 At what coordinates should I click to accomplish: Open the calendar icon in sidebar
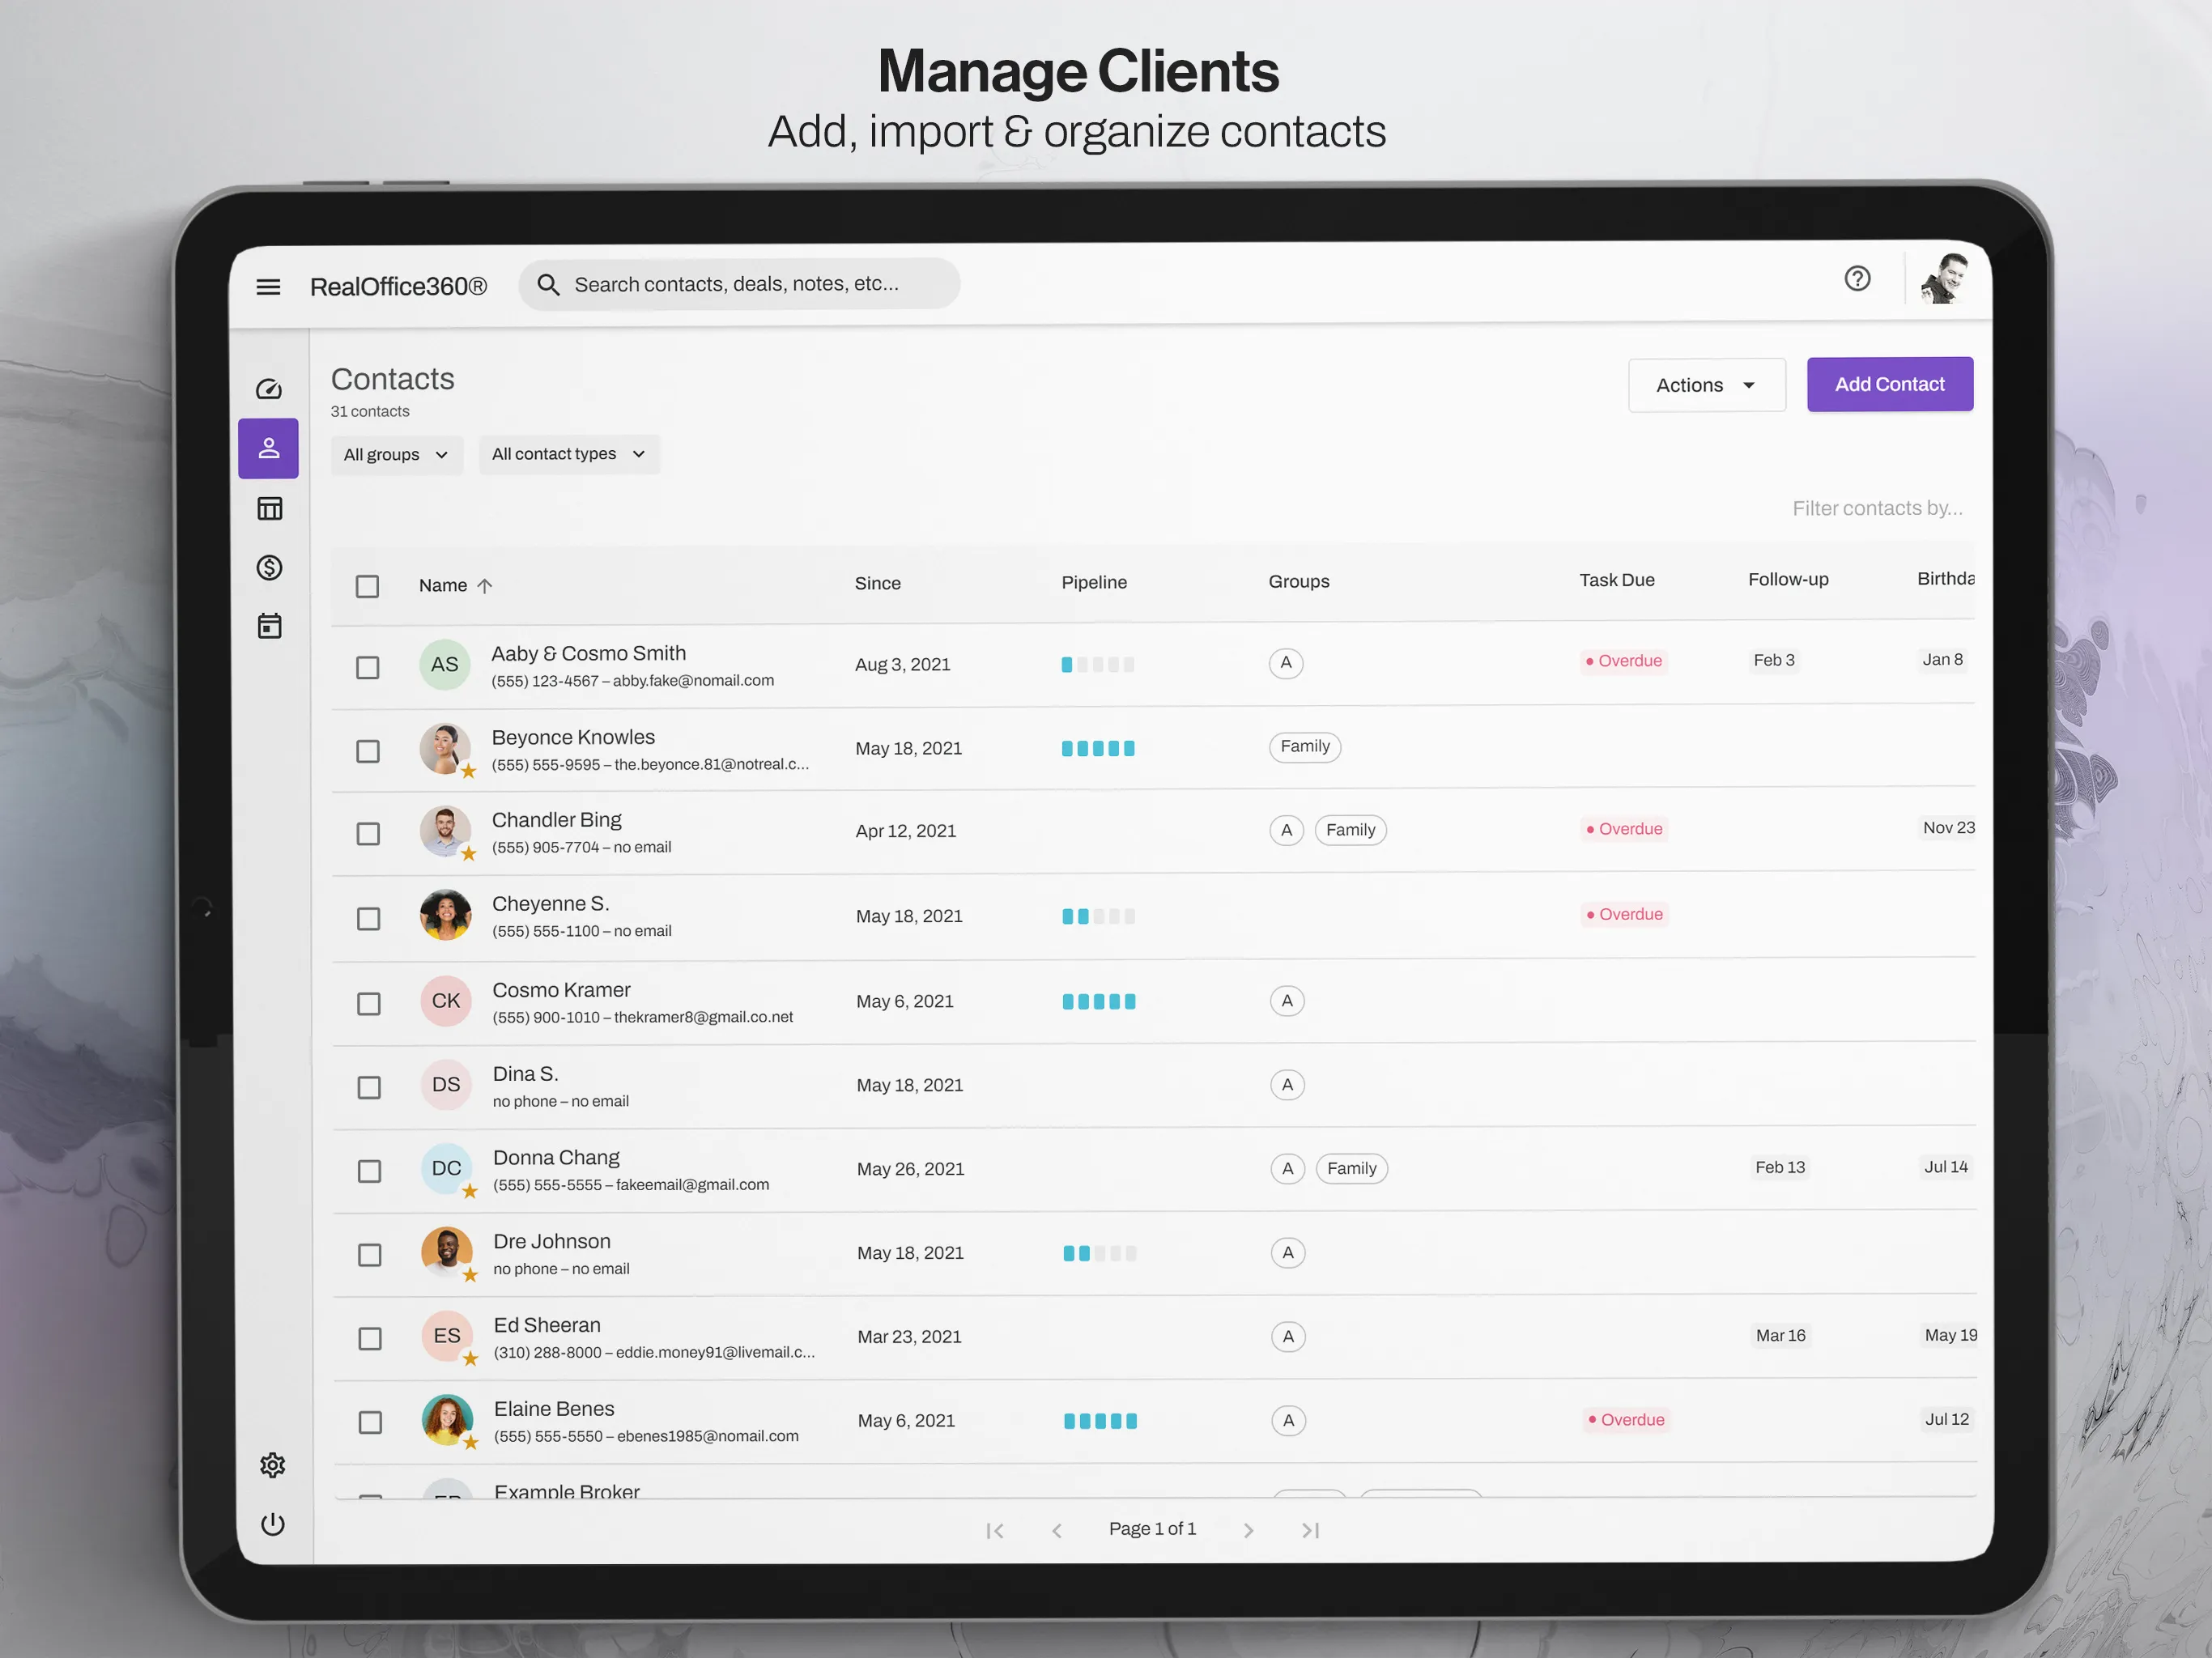(x=269, y=626)
